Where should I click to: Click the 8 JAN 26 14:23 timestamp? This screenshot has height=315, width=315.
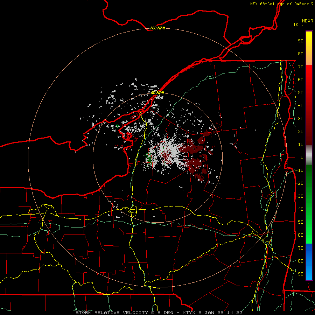pyautogui.click(x=220, y=313)
